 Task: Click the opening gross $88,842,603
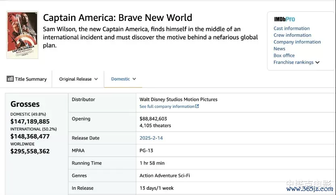tap(153, 119)
